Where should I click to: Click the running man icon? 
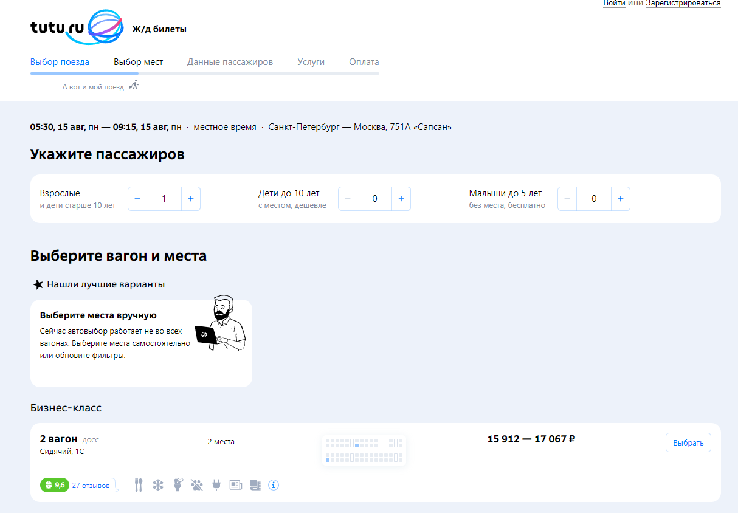tap(134, 85)
